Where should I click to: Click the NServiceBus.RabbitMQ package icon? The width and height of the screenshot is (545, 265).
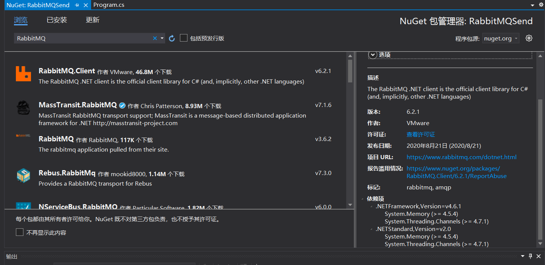(23, 206)
